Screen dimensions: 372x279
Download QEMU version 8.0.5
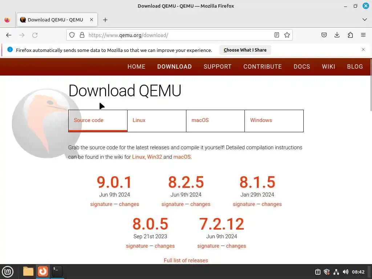[x=150, y=224]
